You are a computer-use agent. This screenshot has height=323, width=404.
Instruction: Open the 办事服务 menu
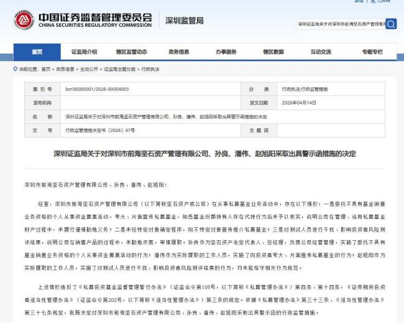click(x=226, y=52)
